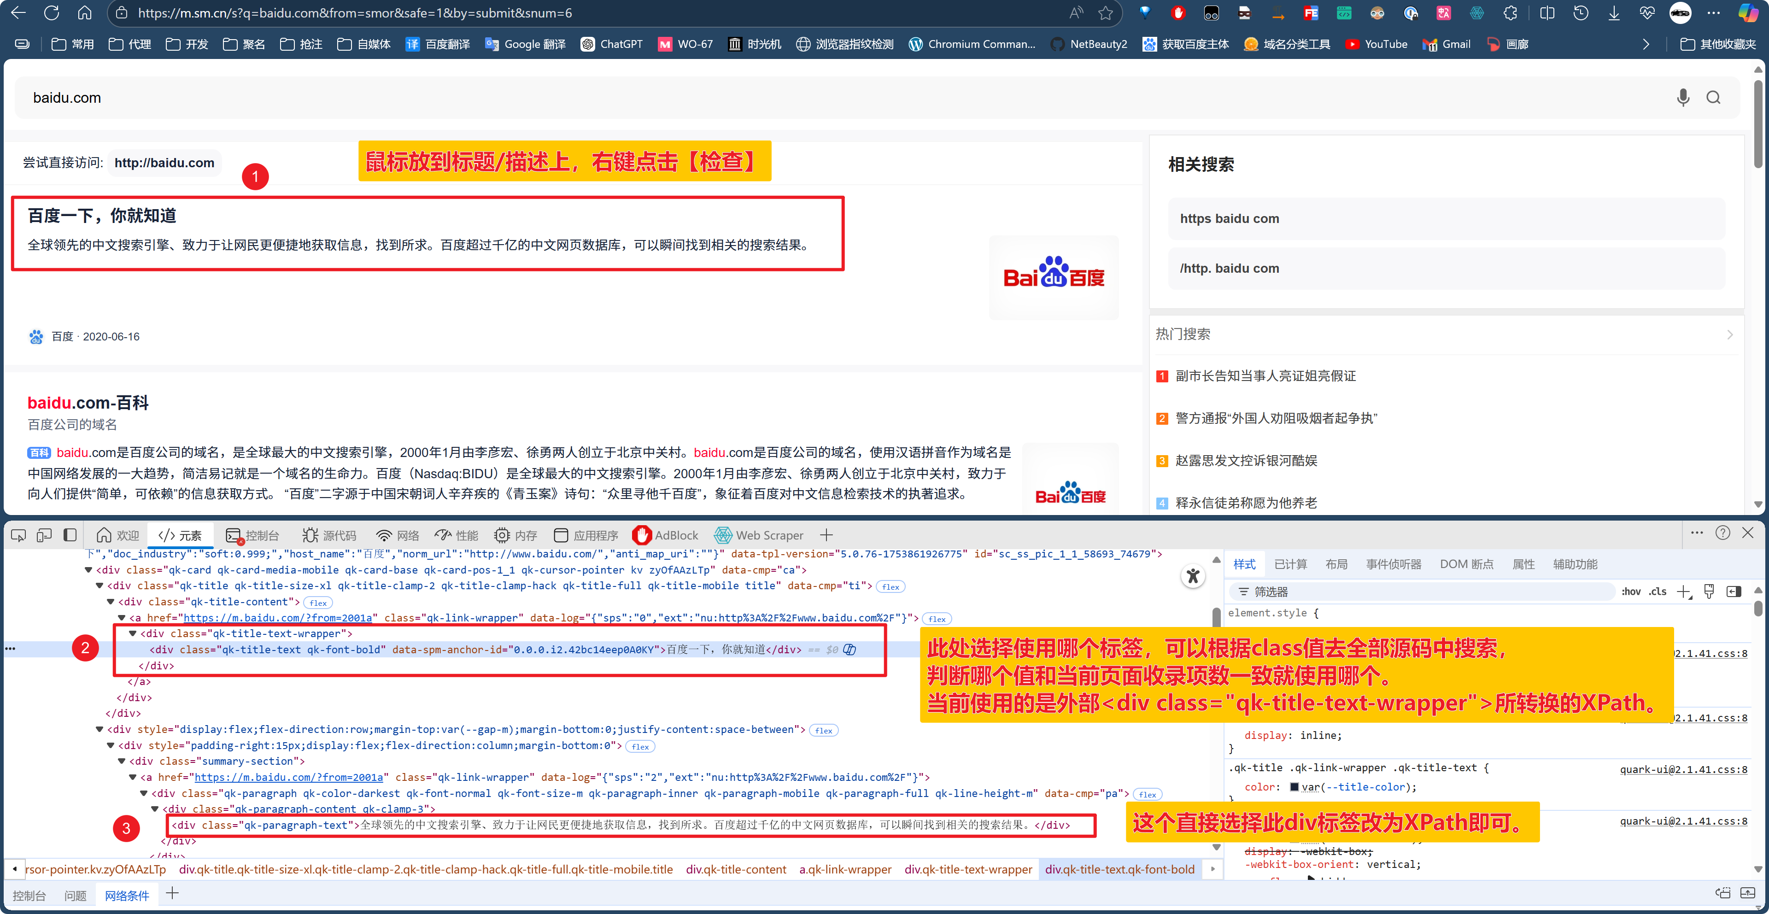Open the 布局 layout tab
Image resolution: width=1769 pixels, height=914 pixels.
click(x=1336, y=564)
